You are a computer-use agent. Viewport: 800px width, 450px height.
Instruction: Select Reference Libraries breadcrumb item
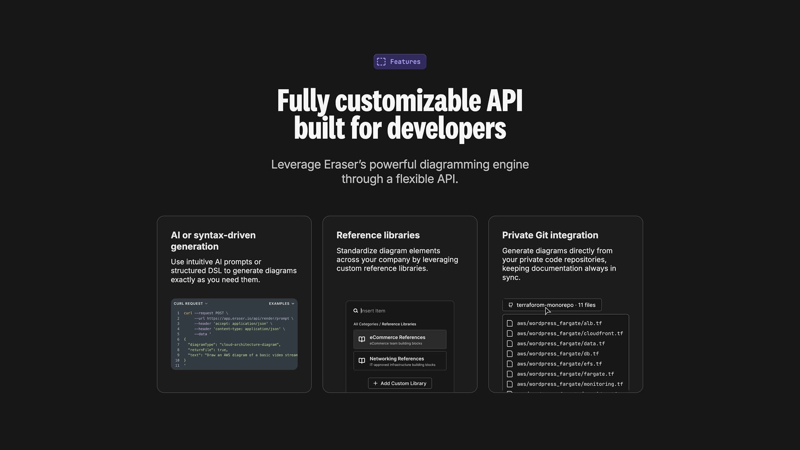[x=399, y=324]
